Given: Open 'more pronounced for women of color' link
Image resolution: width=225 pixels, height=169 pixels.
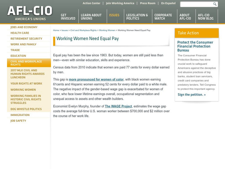Looking at the screenshot, I should [x=96, y=79].
